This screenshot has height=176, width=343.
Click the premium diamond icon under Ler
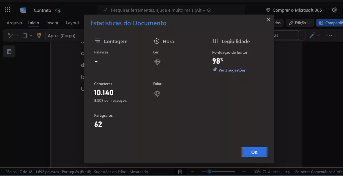(x=157, y=62)
